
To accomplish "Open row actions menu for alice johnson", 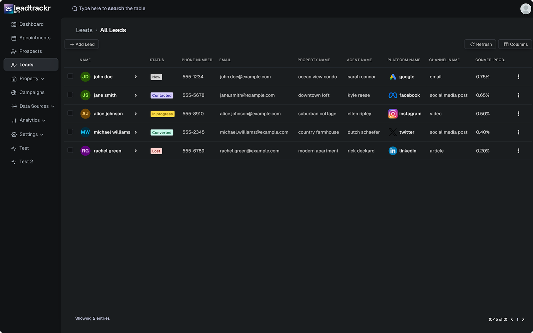I will pos(518,114).
